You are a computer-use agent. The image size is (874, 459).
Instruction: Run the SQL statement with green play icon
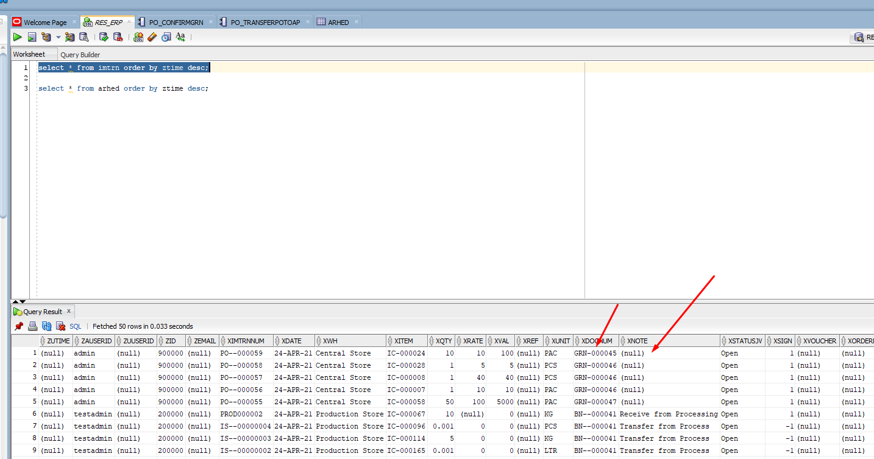tap(17, 37)
